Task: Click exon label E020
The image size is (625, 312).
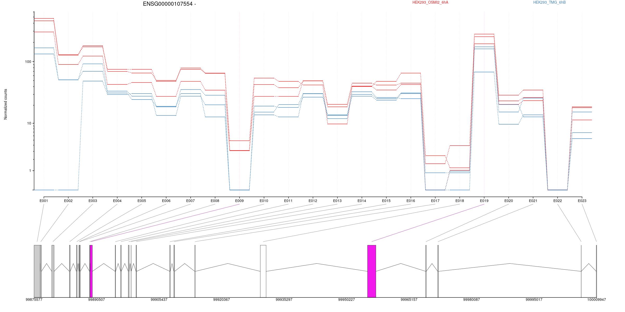Action: click(x=509, y=201)
